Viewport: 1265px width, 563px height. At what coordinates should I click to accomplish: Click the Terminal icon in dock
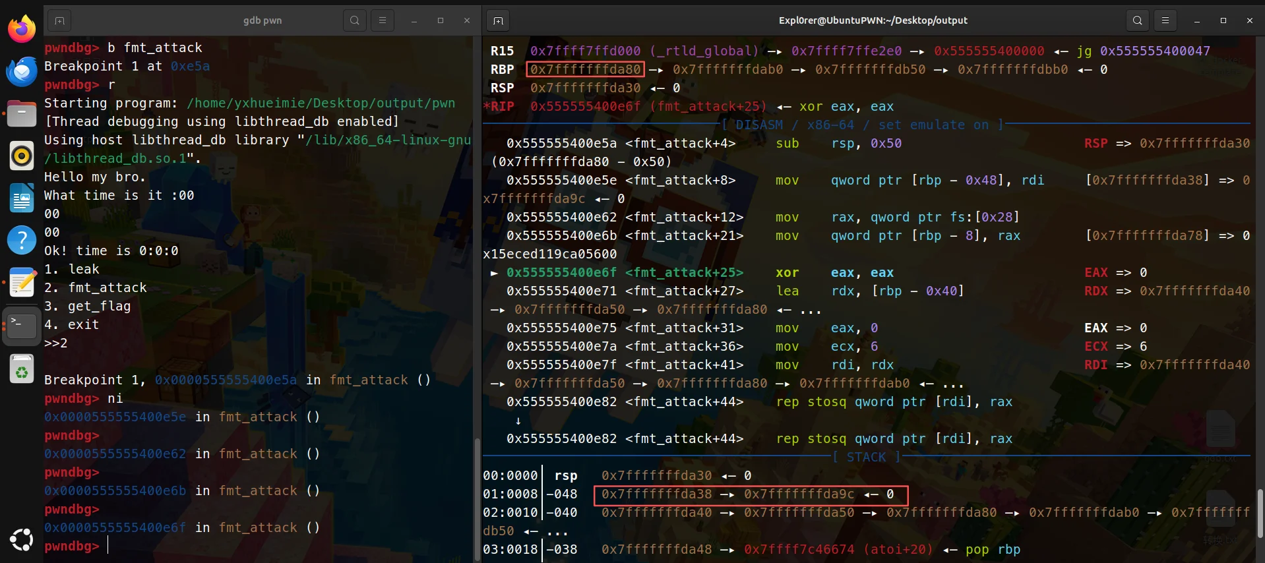(22, 326)
